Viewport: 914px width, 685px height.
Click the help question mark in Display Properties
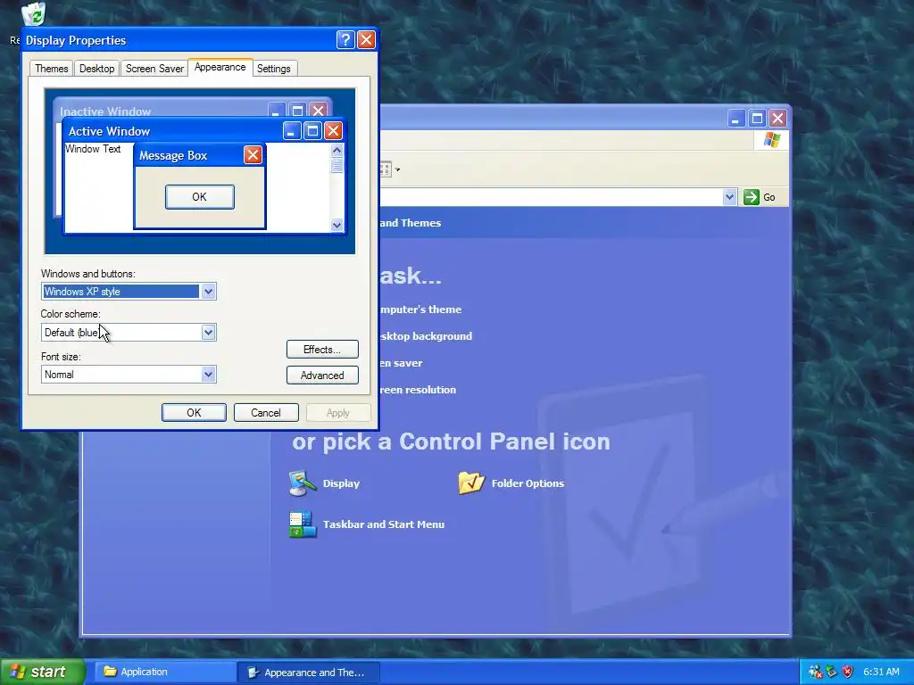345,39
